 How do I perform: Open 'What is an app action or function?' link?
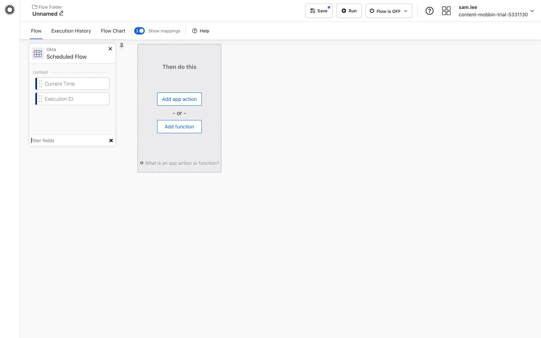pos(181,163)
